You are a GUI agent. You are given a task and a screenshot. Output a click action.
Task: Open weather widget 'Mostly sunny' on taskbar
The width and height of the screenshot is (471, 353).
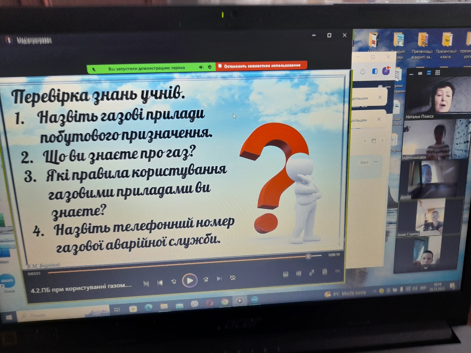(x=345, y=294)
